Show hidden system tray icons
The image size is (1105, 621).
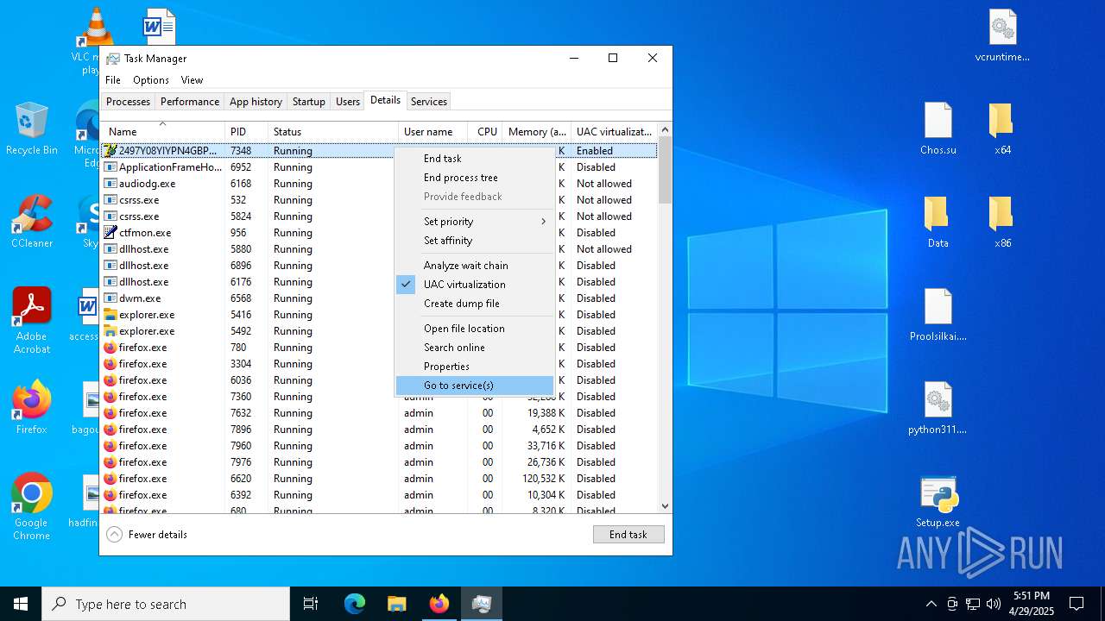point(931,604)
